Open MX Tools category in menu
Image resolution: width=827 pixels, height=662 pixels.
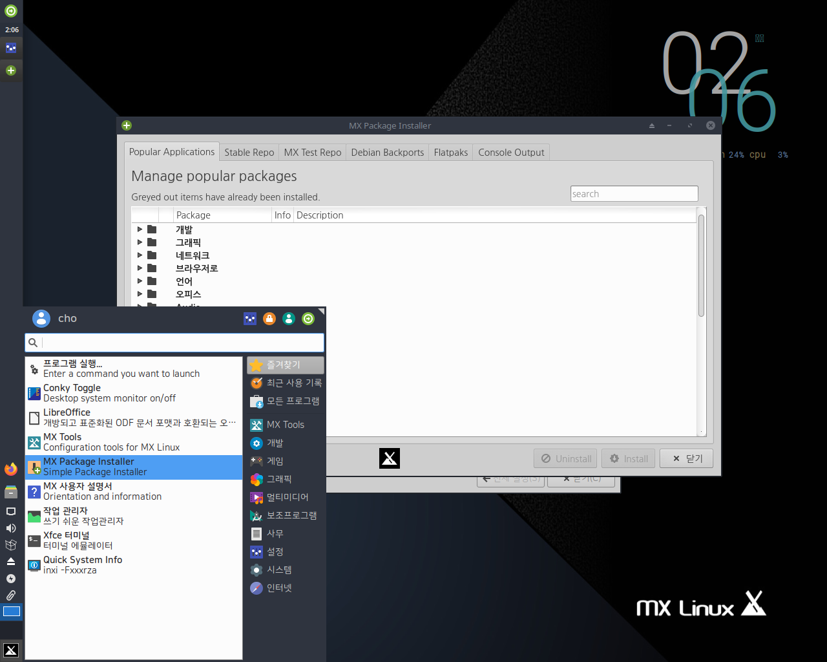click(x=285, y=425)
